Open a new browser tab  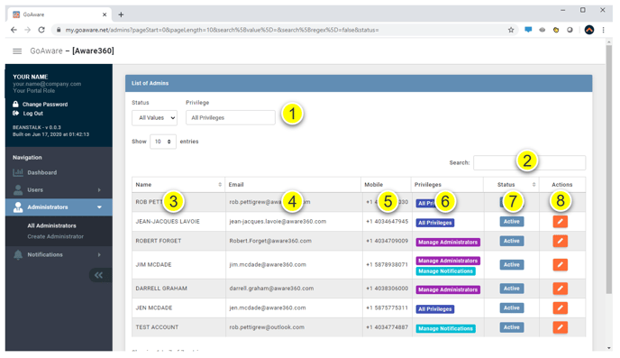[x=121, y=14]
